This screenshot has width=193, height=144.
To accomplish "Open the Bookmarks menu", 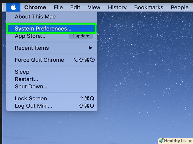I will [149, 7].
